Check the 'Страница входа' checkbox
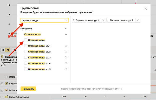156x100 pixels. pyautogui.click(x=25, y=40)
